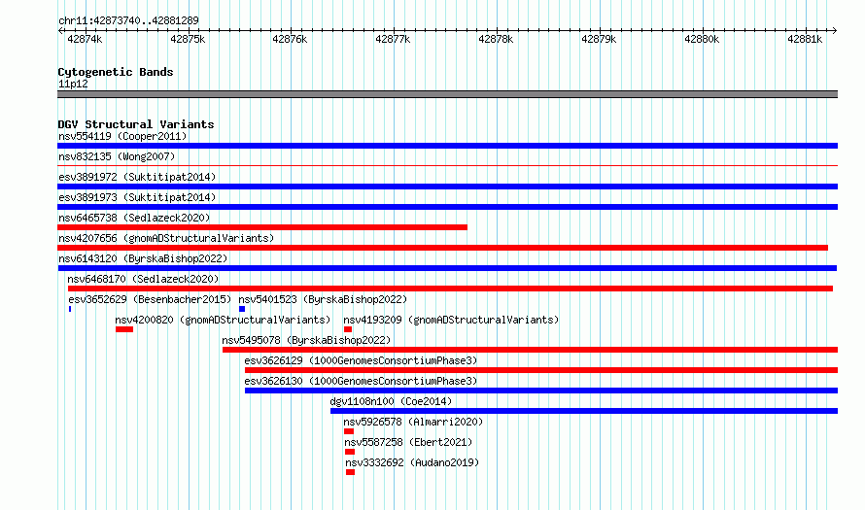
Task: Open nsv6143120 (ByrskaBishop2022) label
Action: coord(144,258)
